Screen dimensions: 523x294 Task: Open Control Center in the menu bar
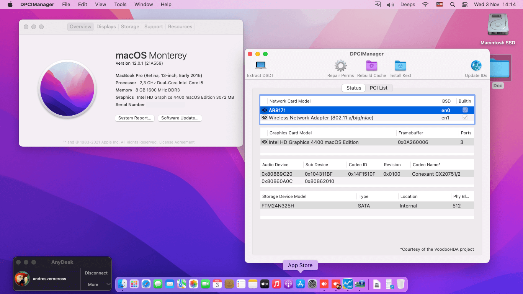465,5
